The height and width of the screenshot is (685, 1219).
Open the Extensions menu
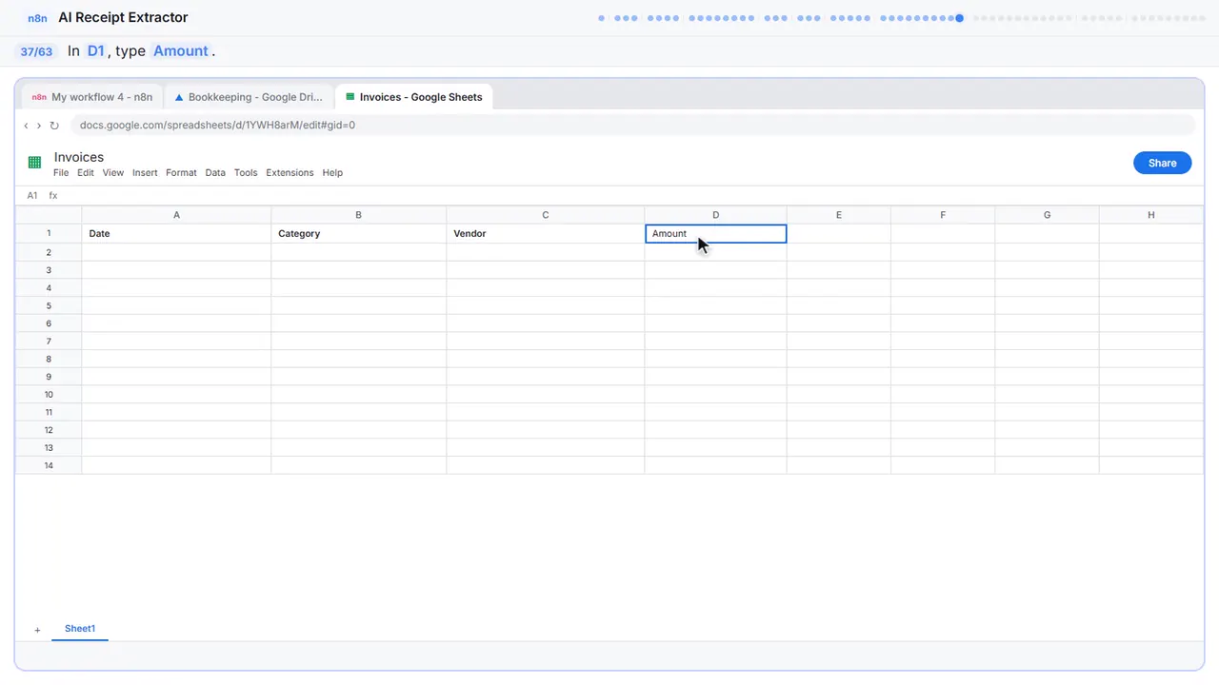290,173
